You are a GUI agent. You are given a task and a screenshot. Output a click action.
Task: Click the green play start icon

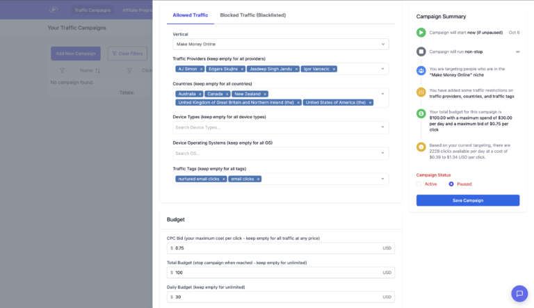421,33
